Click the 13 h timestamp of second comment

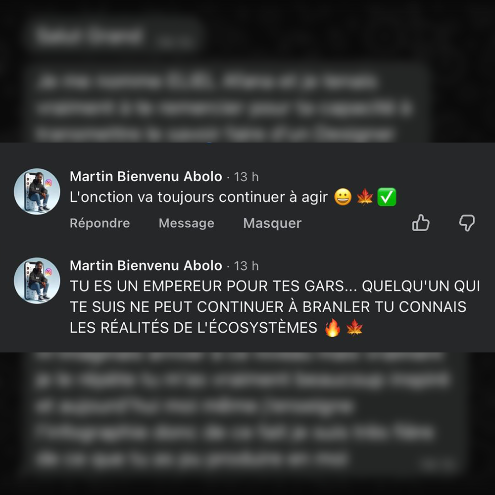click(x=246, y=266)
